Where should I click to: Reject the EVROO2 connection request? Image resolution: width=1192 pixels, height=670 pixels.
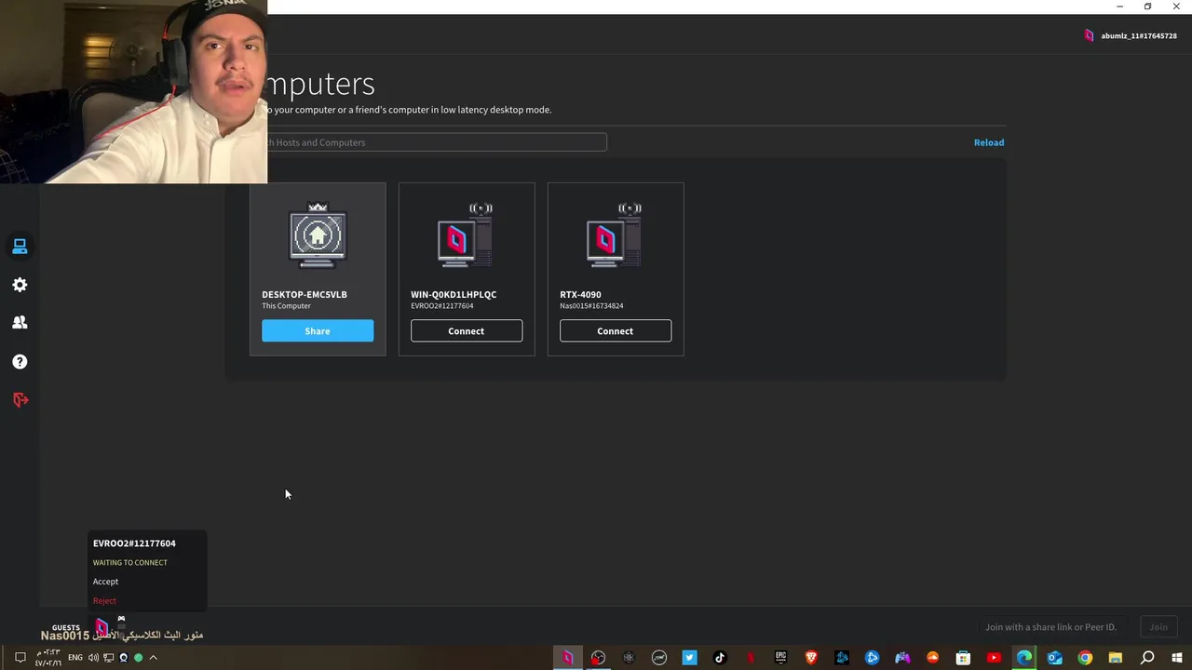104,601
